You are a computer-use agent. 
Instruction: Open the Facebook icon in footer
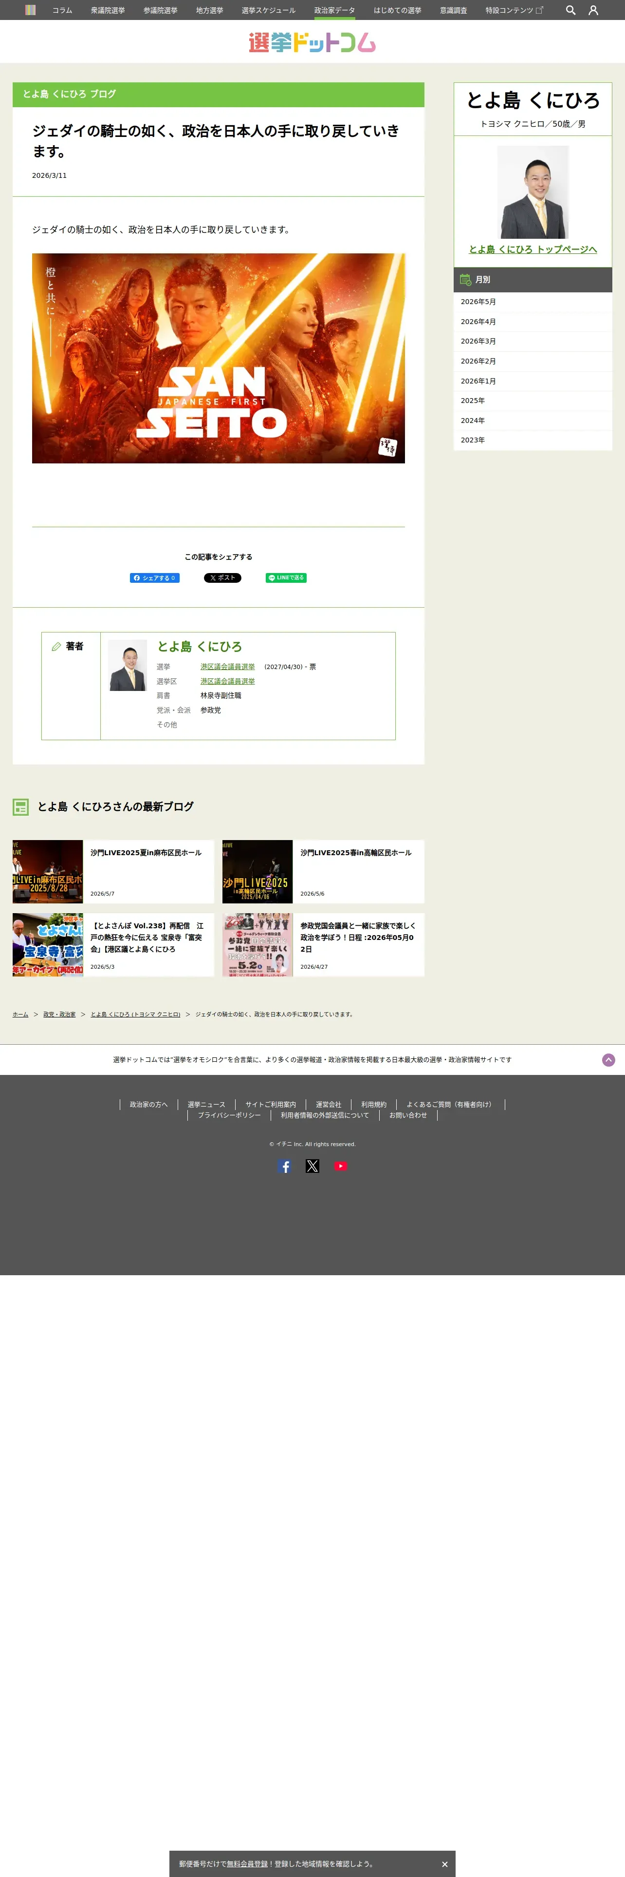coord(284,1166)
